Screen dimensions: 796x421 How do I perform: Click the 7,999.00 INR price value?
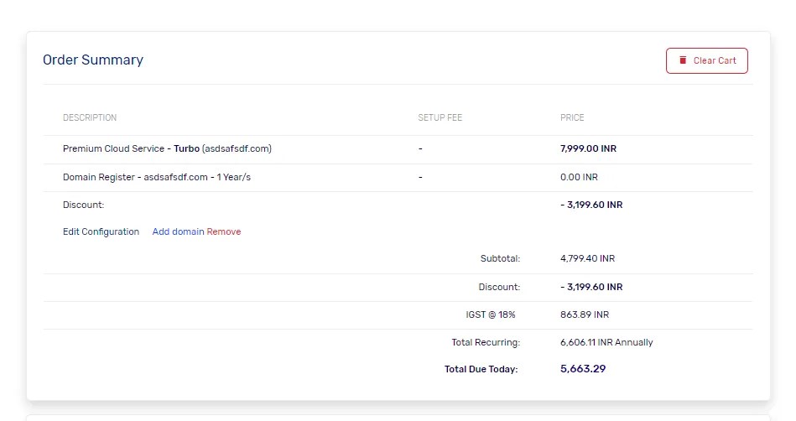point(588,148)
